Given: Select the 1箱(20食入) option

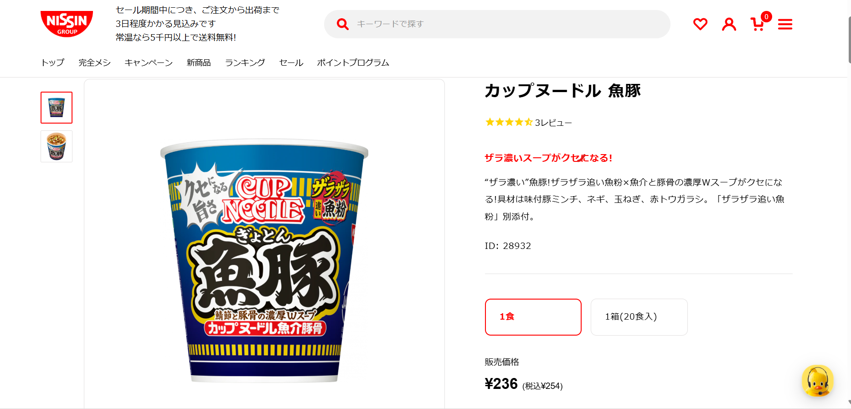Looking at the screenshot, I should point(639,317).
